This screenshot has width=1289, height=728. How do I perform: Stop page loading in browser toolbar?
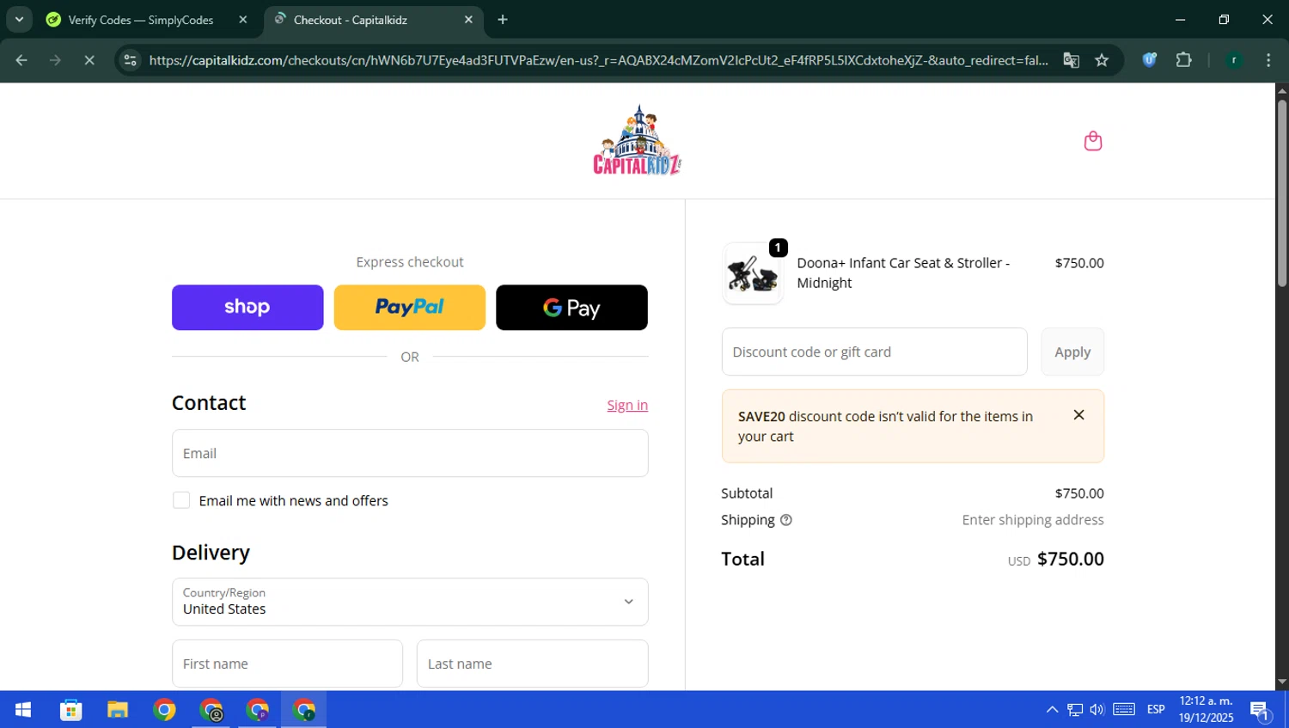89,60
